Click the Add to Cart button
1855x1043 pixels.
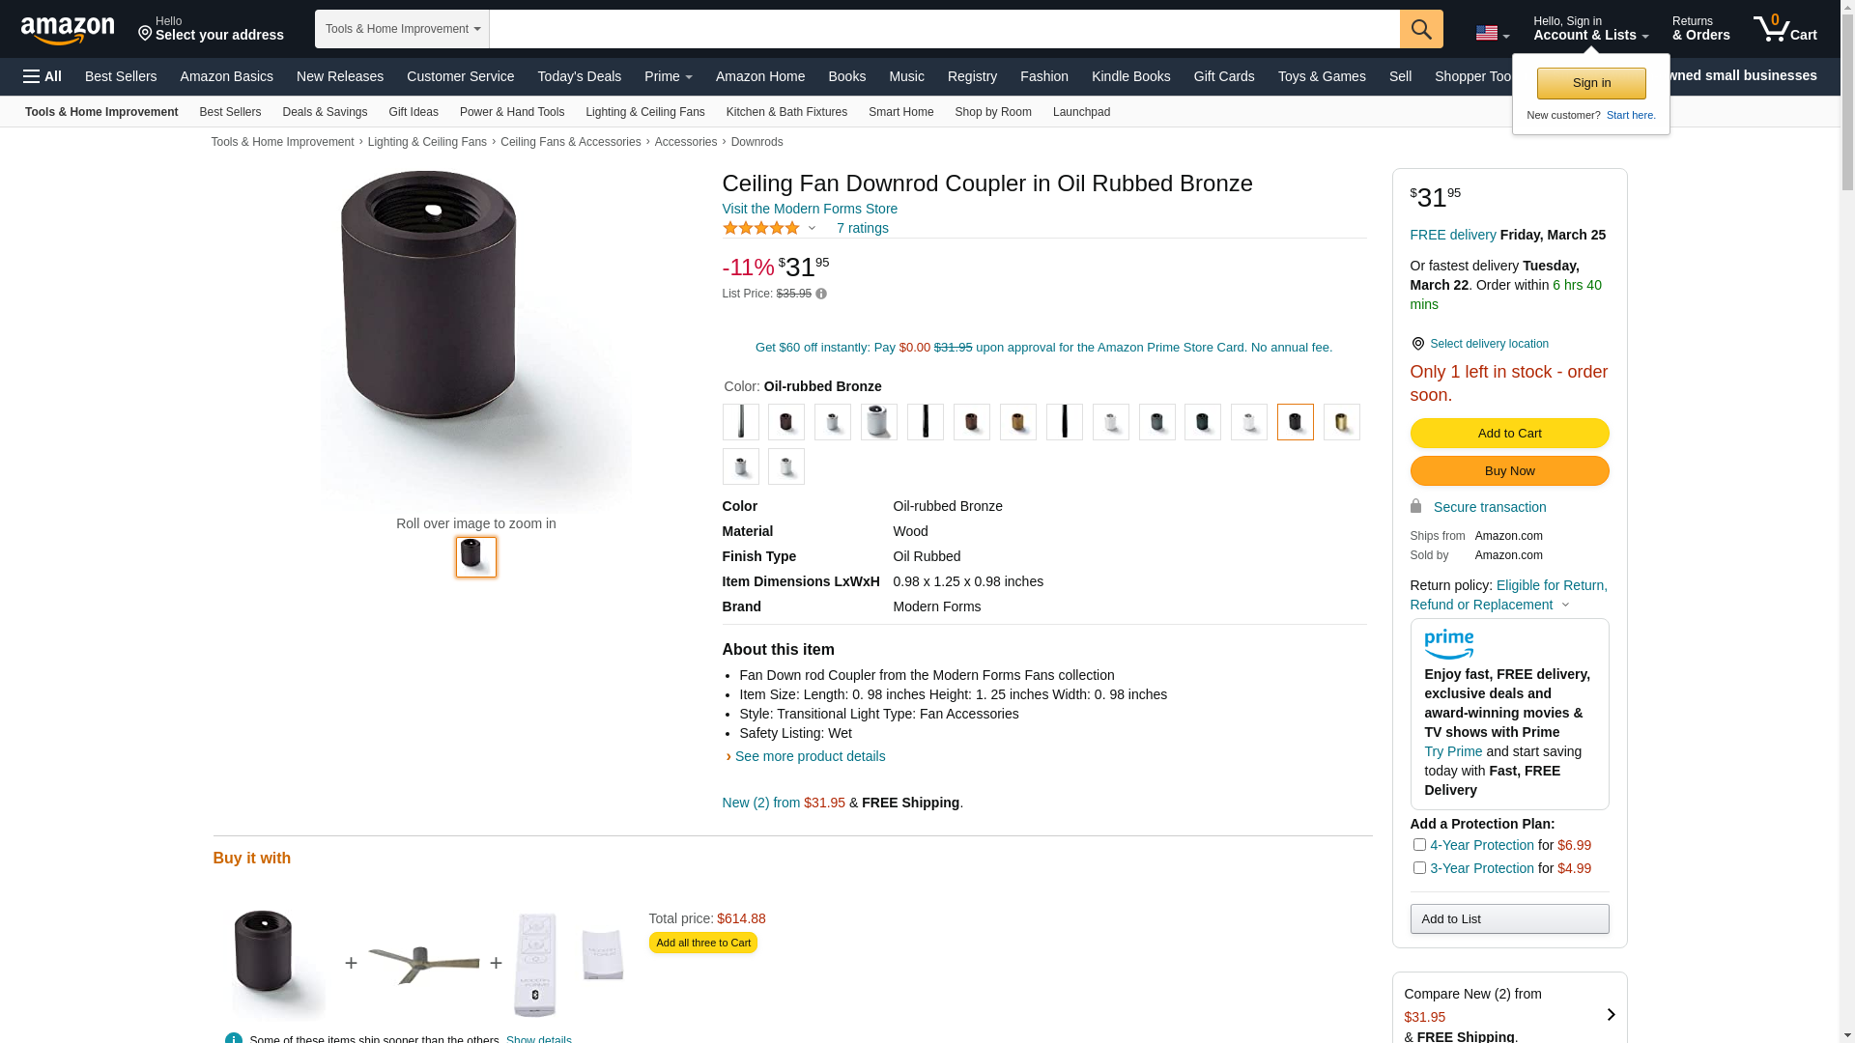pyautogui.click(x=1509, y=433)
